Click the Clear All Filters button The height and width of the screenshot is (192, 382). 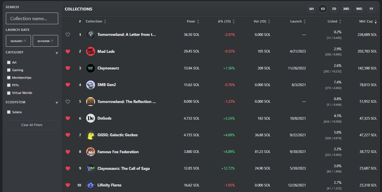[x=32, y=125]
